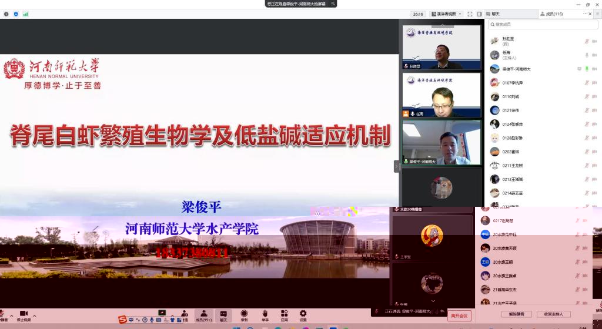602x329 pixels.
Task: Toggle the side panel layout icon
Action: 480,14
